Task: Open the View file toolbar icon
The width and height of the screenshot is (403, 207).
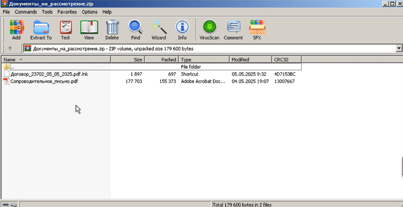Action: point(89,30)
